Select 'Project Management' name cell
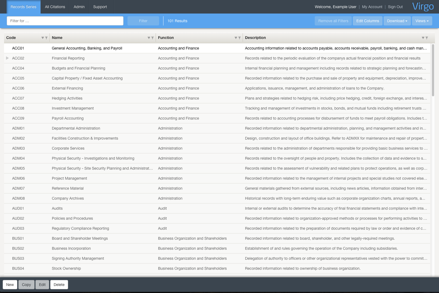The height and width of the screenshot is (293, 439). pos(69,178)
